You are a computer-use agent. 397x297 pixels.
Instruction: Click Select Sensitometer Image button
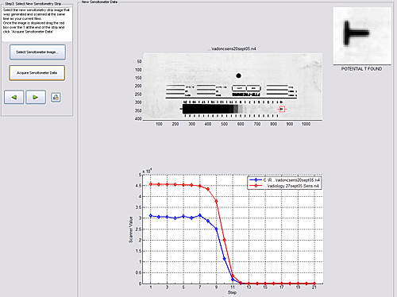pos(37,52)
